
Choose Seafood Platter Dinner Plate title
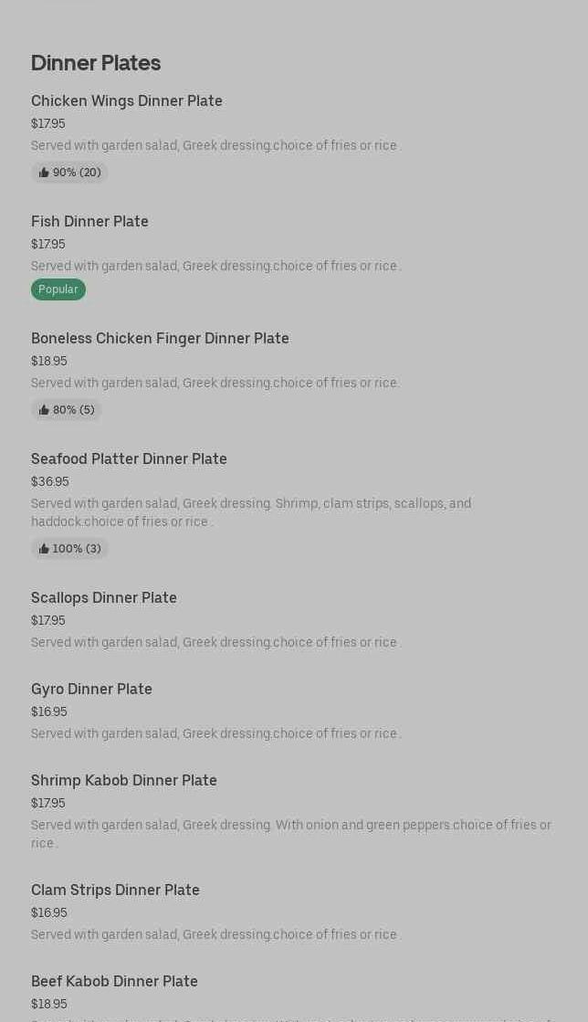tap(129, 458)
